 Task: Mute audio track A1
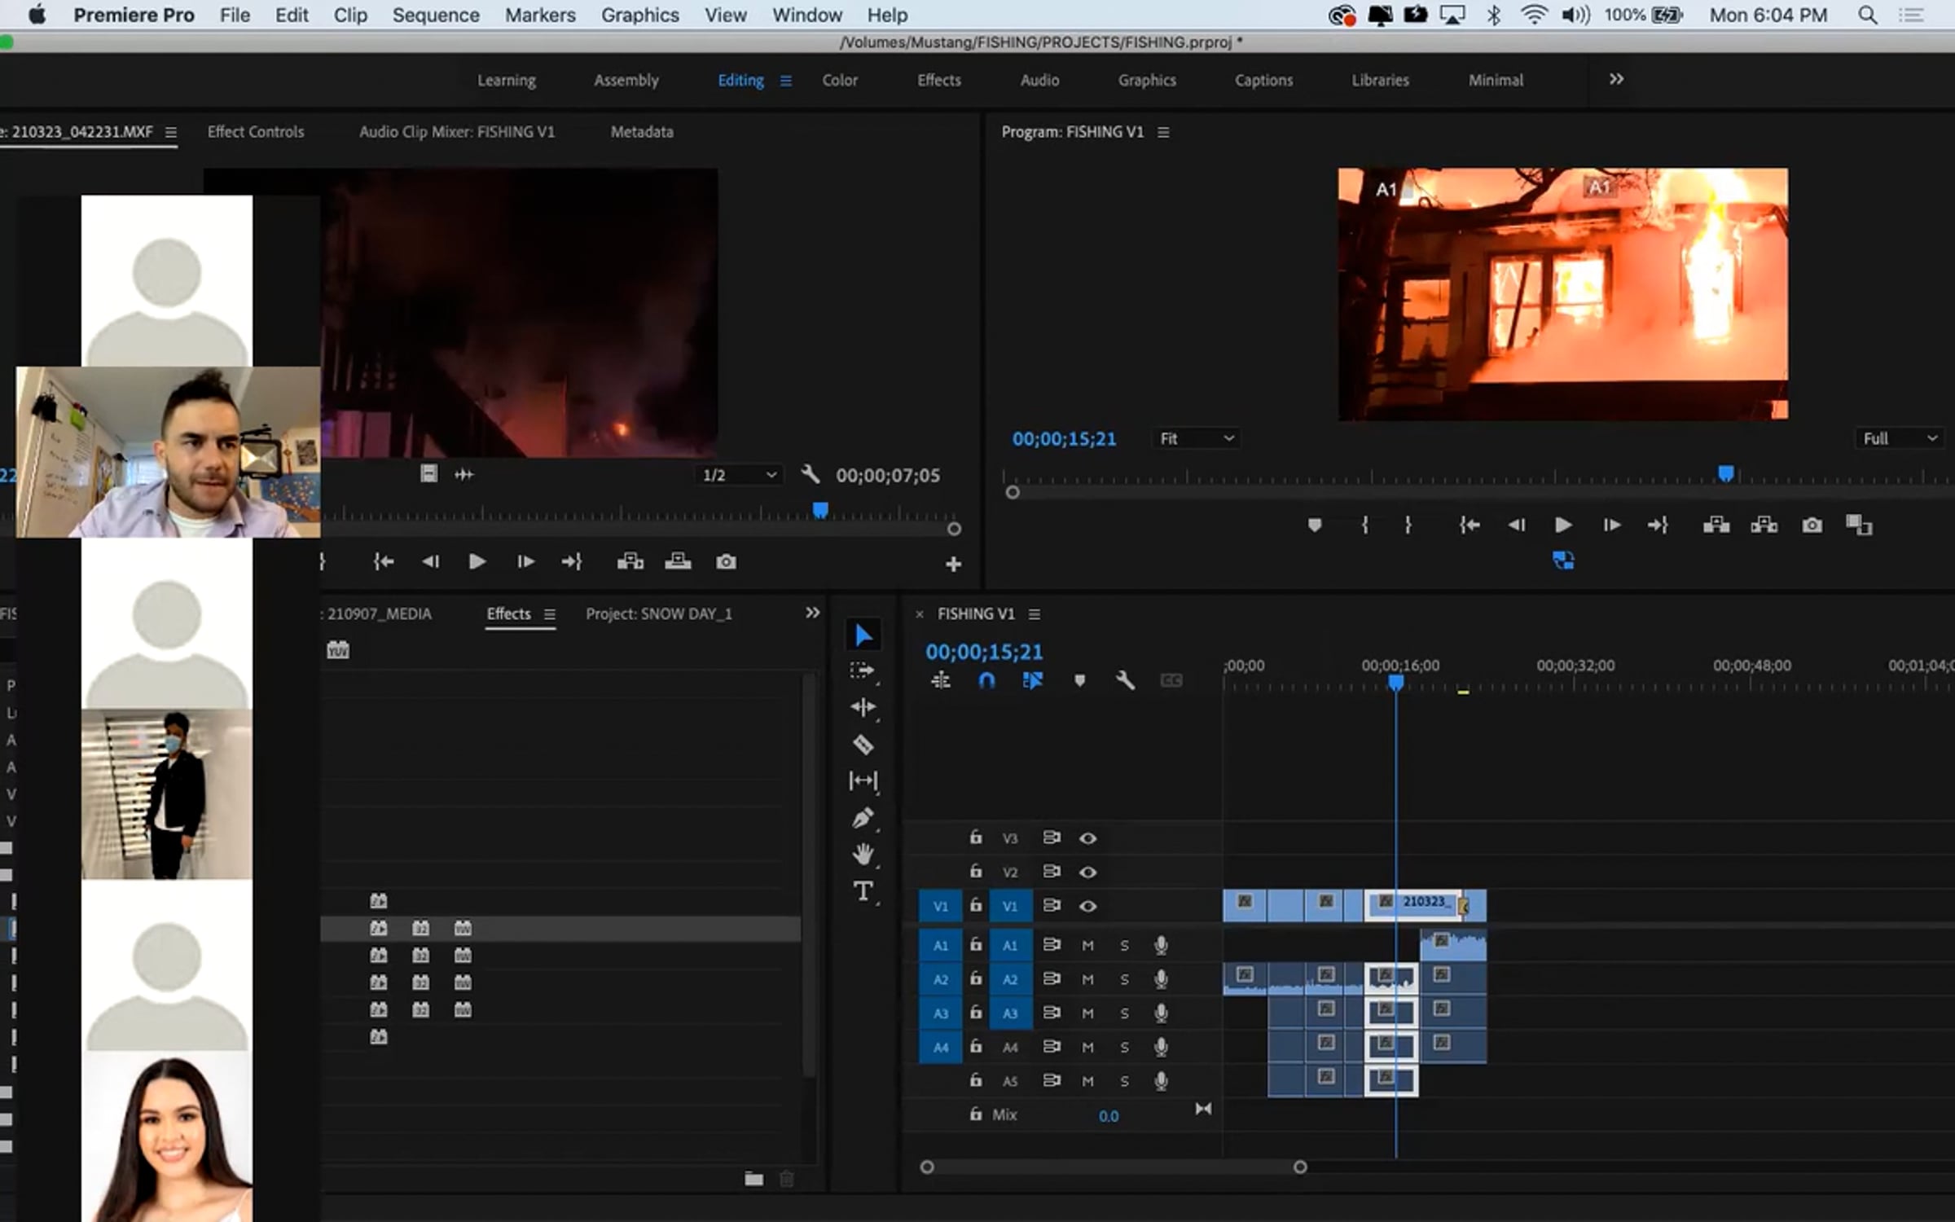click(x=1087, y=945)
